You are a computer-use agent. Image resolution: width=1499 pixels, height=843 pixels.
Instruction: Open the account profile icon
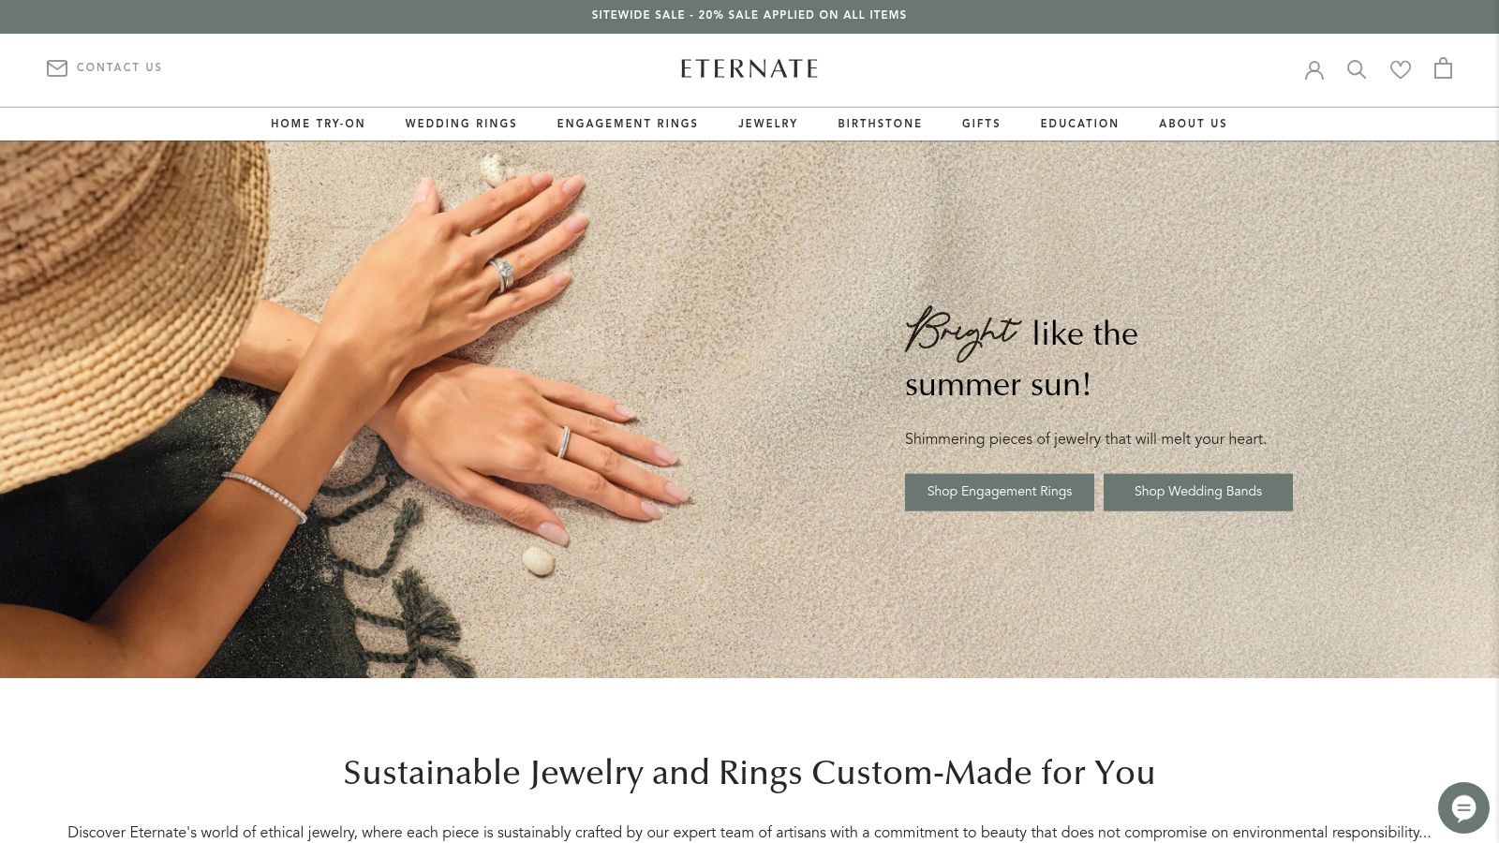point(1314,69)
